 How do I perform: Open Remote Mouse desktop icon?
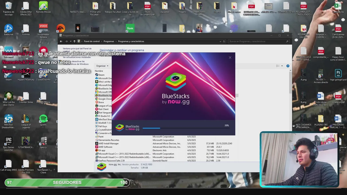[43, 8]
